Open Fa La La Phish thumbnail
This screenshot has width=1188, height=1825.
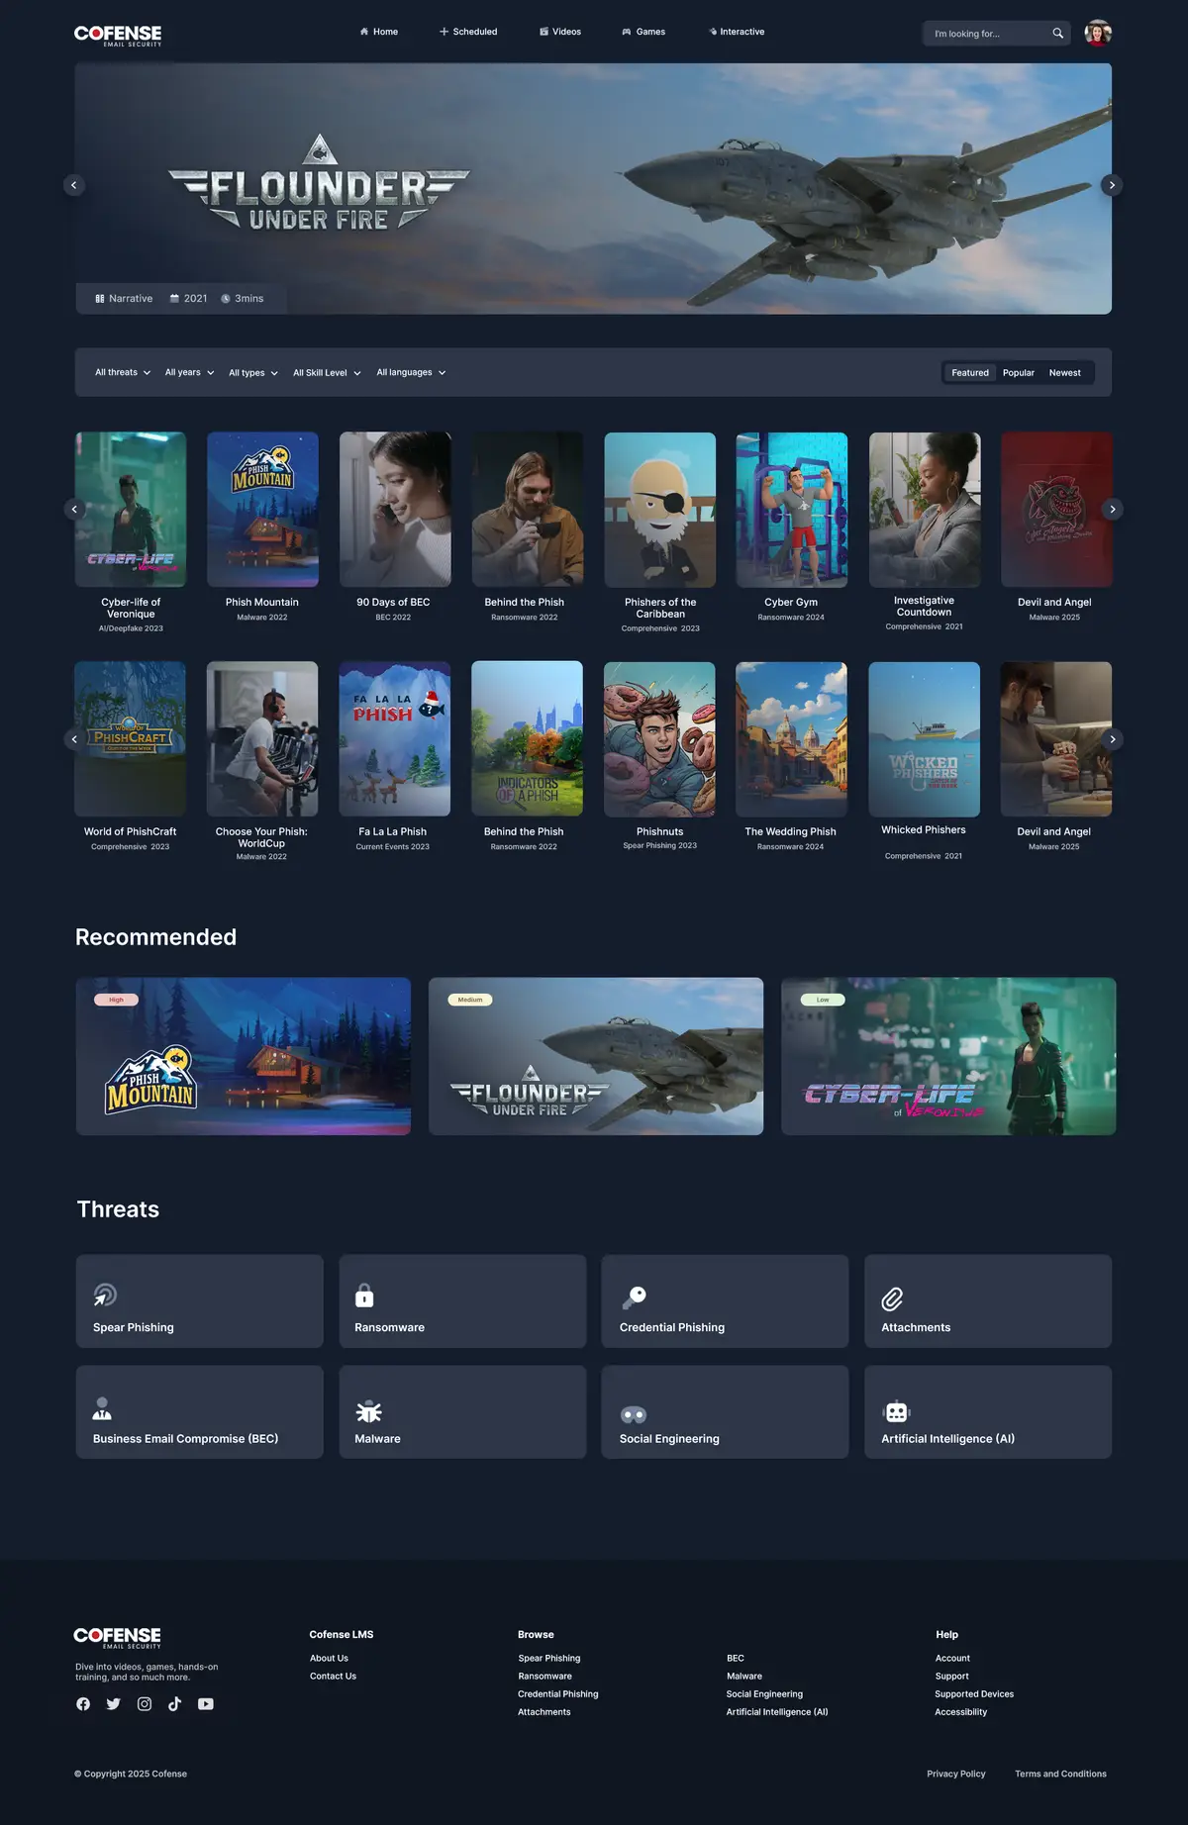(x=395, y=739)
